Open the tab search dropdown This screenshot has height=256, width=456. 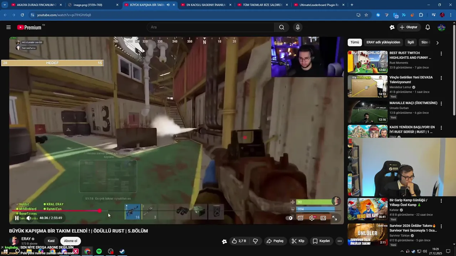pos(5,5)
